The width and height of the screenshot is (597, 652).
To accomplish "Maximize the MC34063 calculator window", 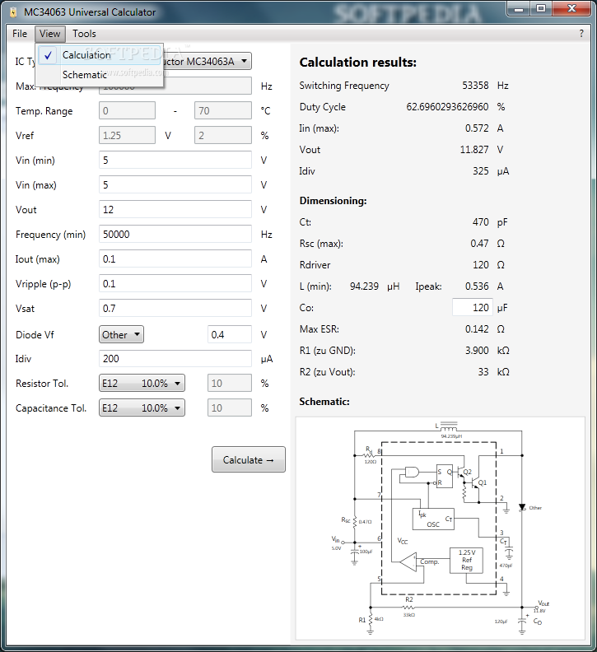I will click(540, 9).
